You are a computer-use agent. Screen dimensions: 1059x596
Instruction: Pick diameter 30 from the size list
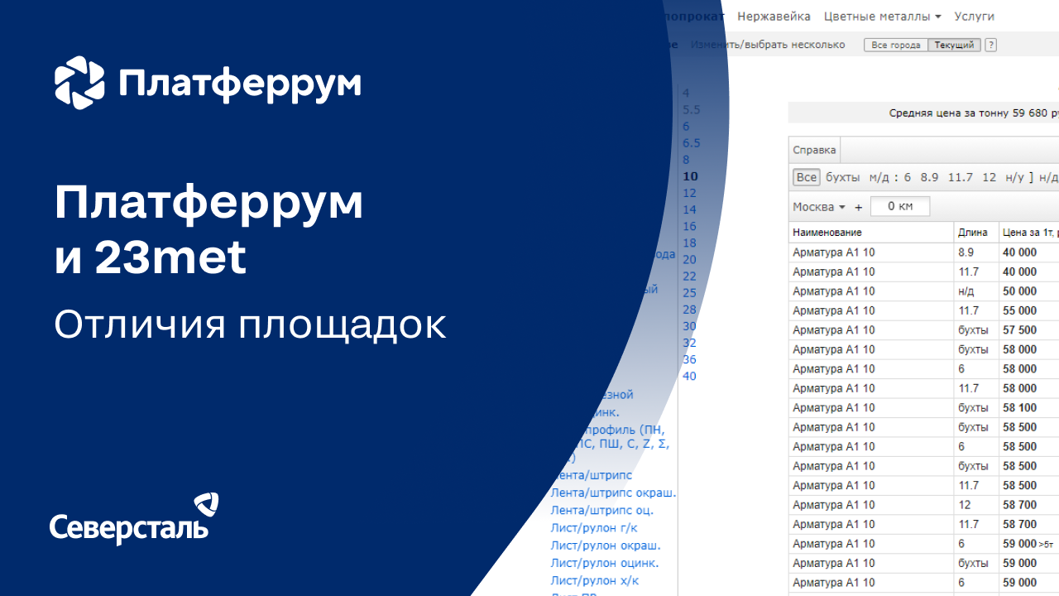tap(689, 326)
